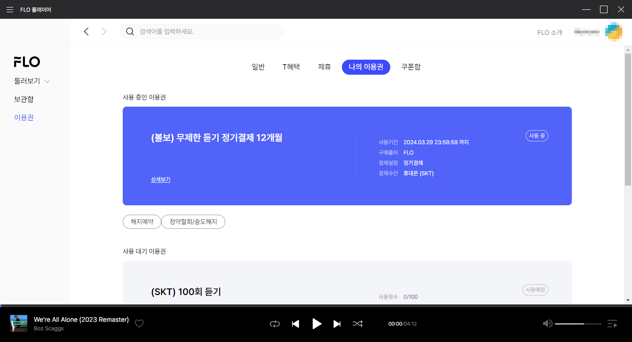Click the (SKT) 100회 듣기 title
The width and height of the screenshot is (632, 342).
[186, 292]
